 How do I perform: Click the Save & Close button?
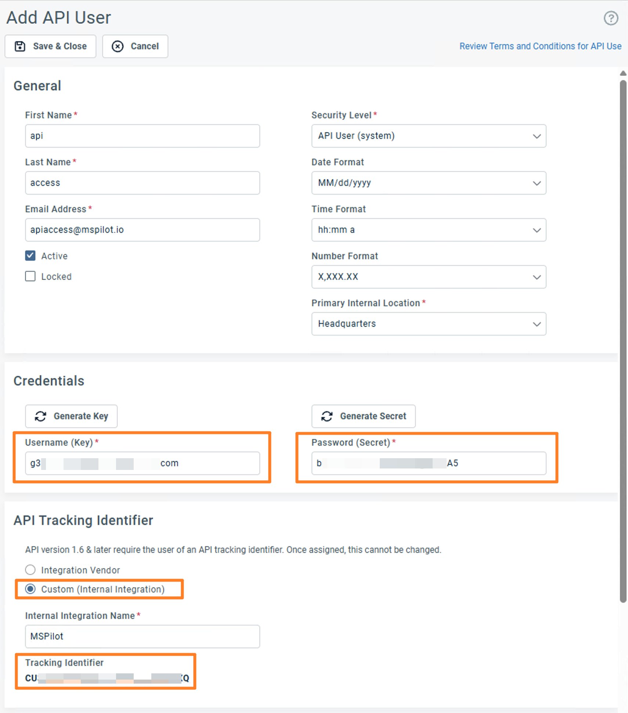[x=50, y=46]
